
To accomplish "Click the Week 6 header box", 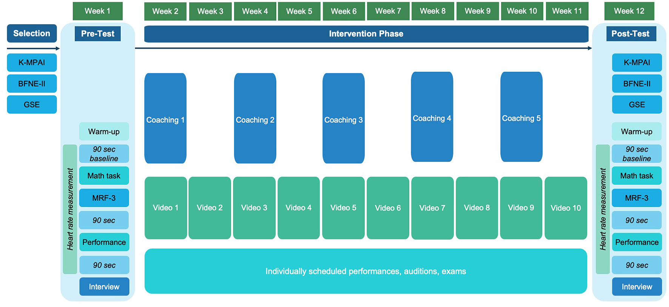I will click(344, 11).
